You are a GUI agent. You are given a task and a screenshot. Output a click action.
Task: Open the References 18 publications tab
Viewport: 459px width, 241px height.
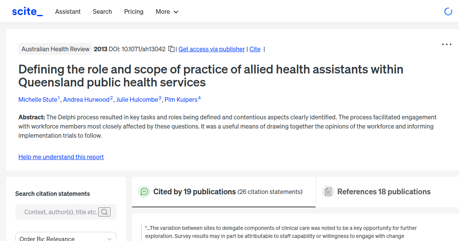tap(384, 191)
